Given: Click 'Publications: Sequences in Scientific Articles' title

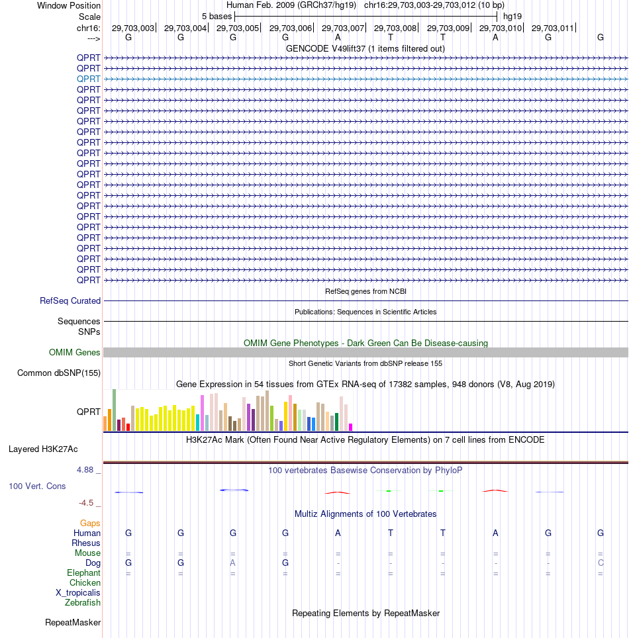Looking at the screenshot, I should (x=365, y=312).
